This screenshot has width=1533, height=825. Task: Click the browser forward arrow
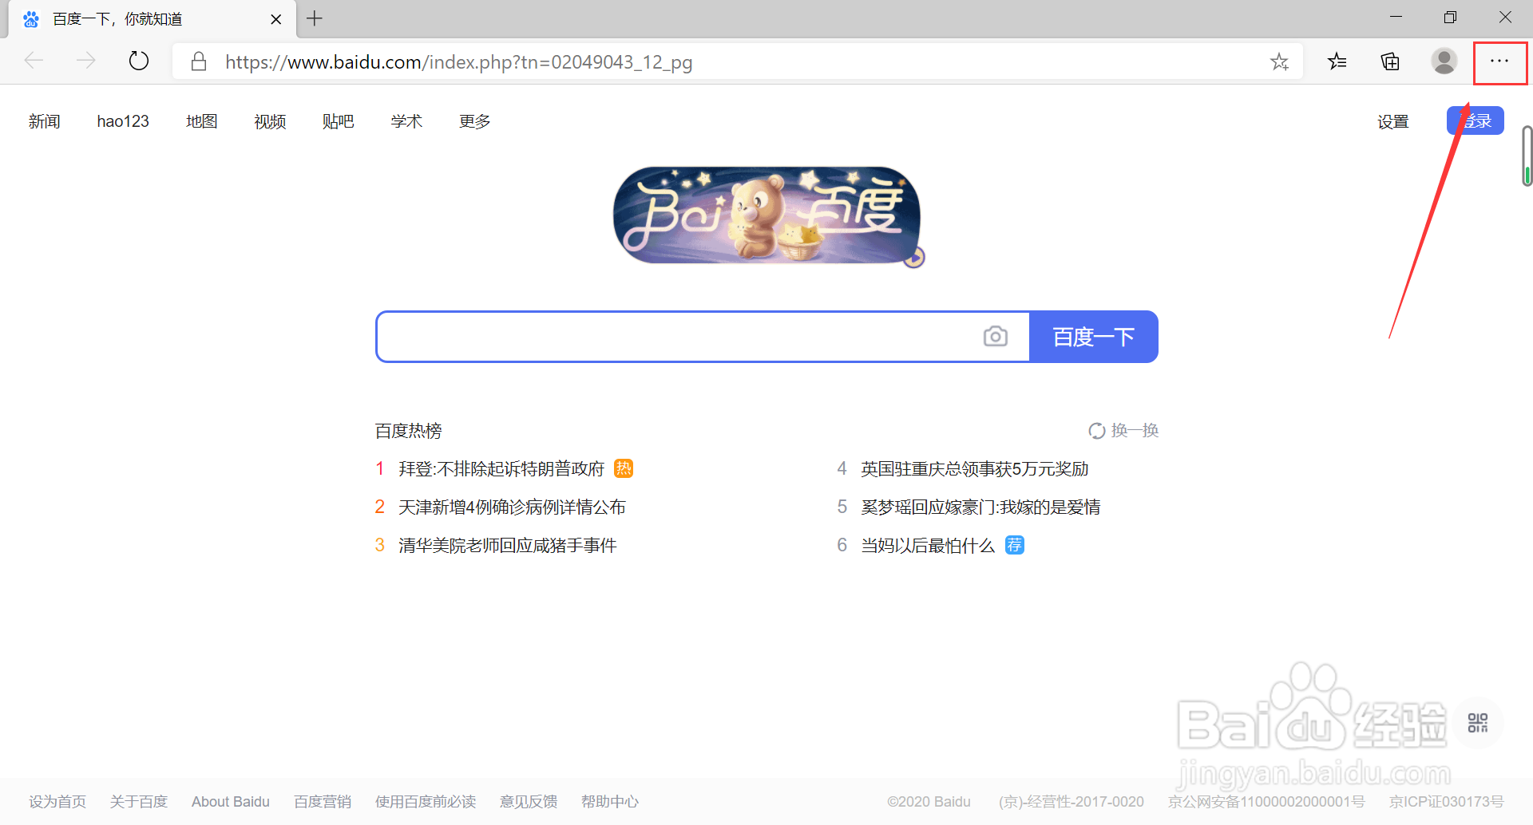click(85, 61)
